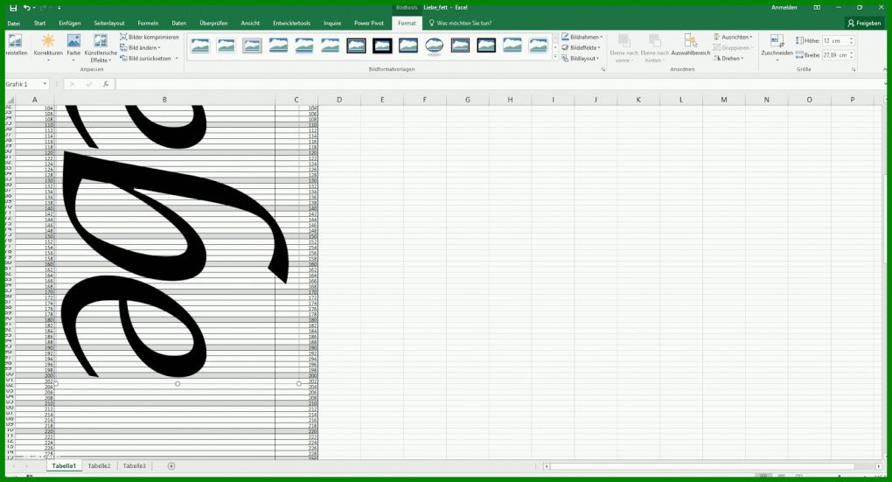Open the Ansicht ribbon tab
The image size is (892, 482).
[x=250, y=24]
